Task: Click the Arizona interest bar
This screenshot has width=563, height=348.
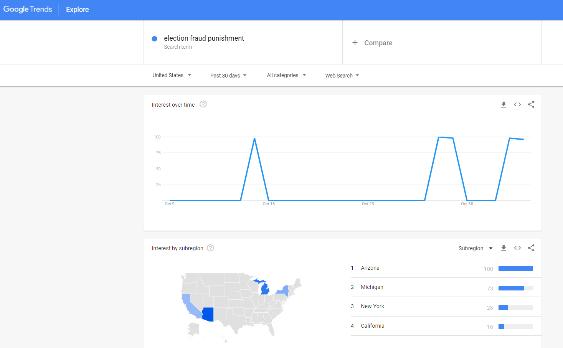Action: click(x=516, y=269)
